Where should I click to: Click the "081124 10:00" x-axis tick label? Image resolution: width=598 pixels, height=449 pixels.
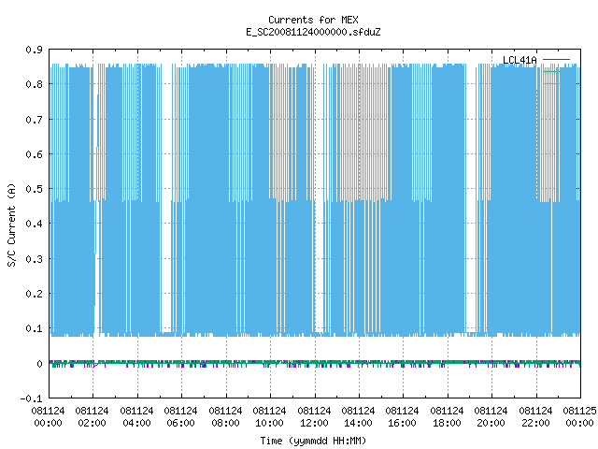point(269,417)
